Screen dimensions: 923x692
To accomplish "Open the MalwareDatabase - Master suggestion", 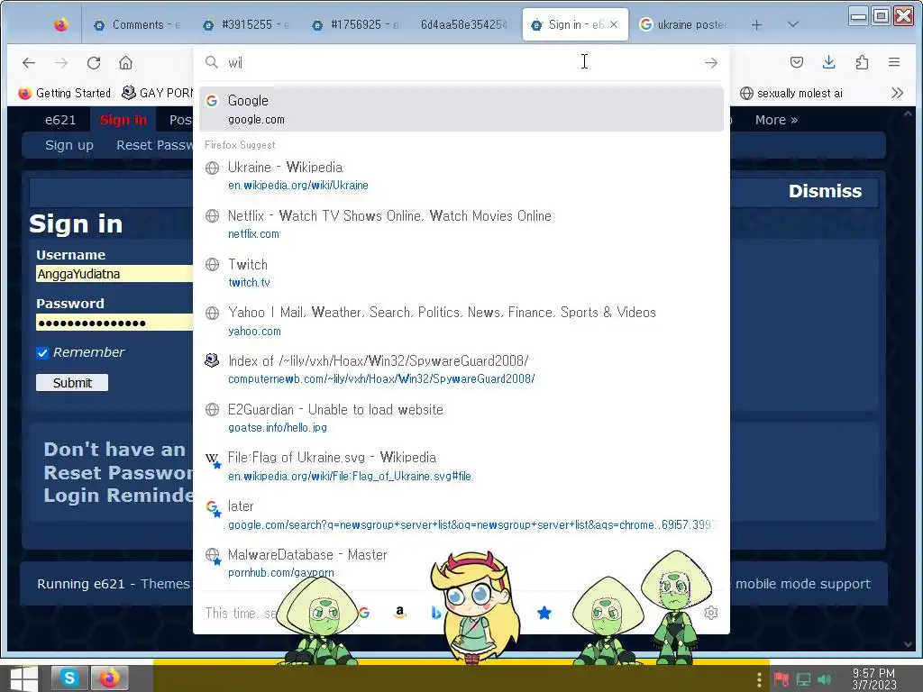I will [461, 564].
